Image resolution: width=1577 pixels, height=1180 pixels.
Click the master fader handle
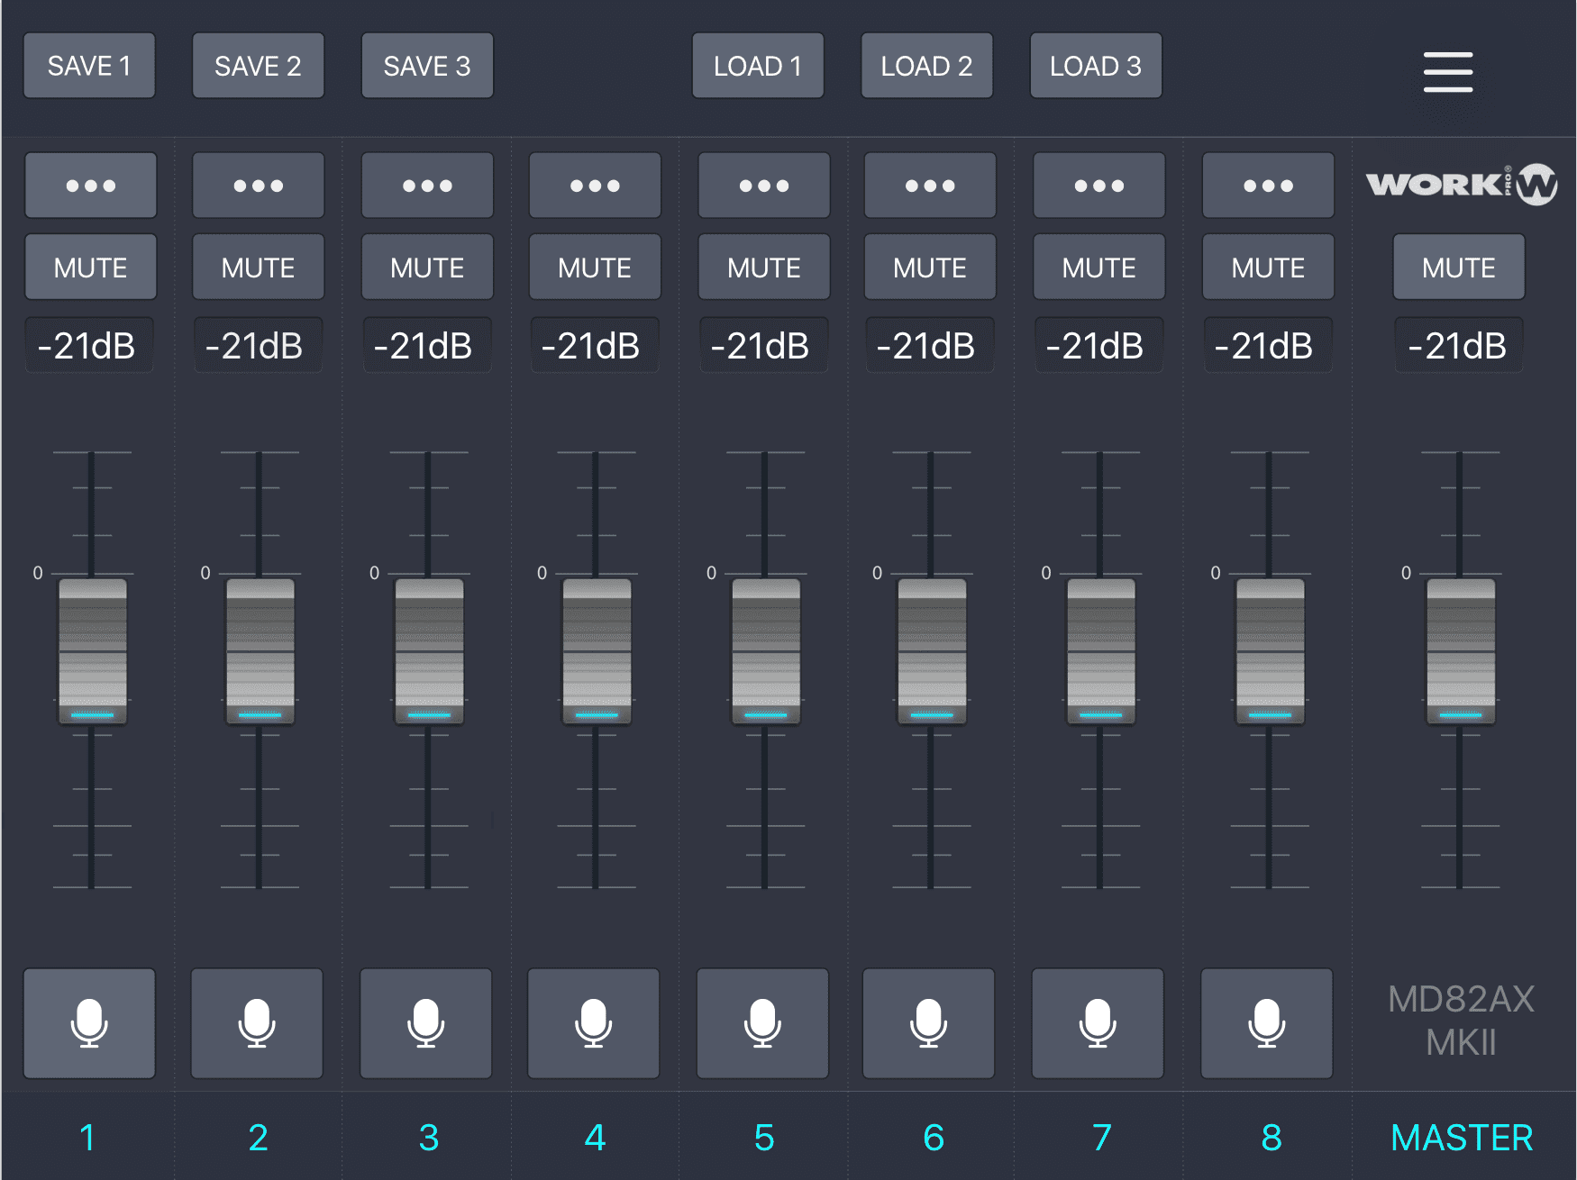click(x=1460, y=651)
